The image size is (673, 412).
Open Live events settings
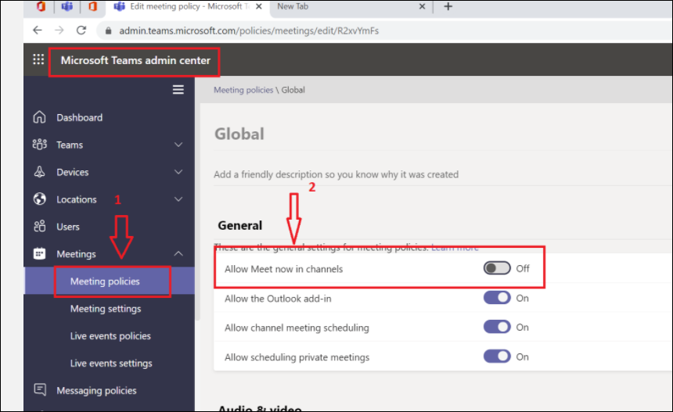pyautogui.click(x=110, y=363)
